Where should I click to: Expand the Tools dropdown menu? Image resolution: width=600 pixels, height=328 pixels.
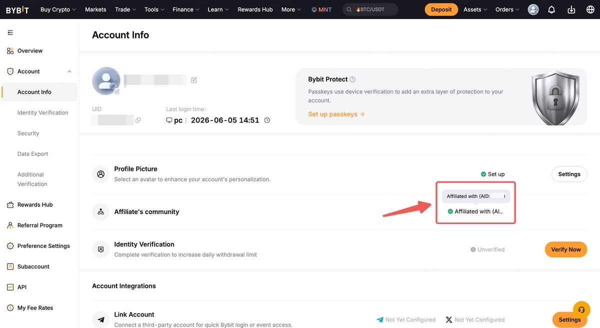pyautogui.click(x=154, y=9)
